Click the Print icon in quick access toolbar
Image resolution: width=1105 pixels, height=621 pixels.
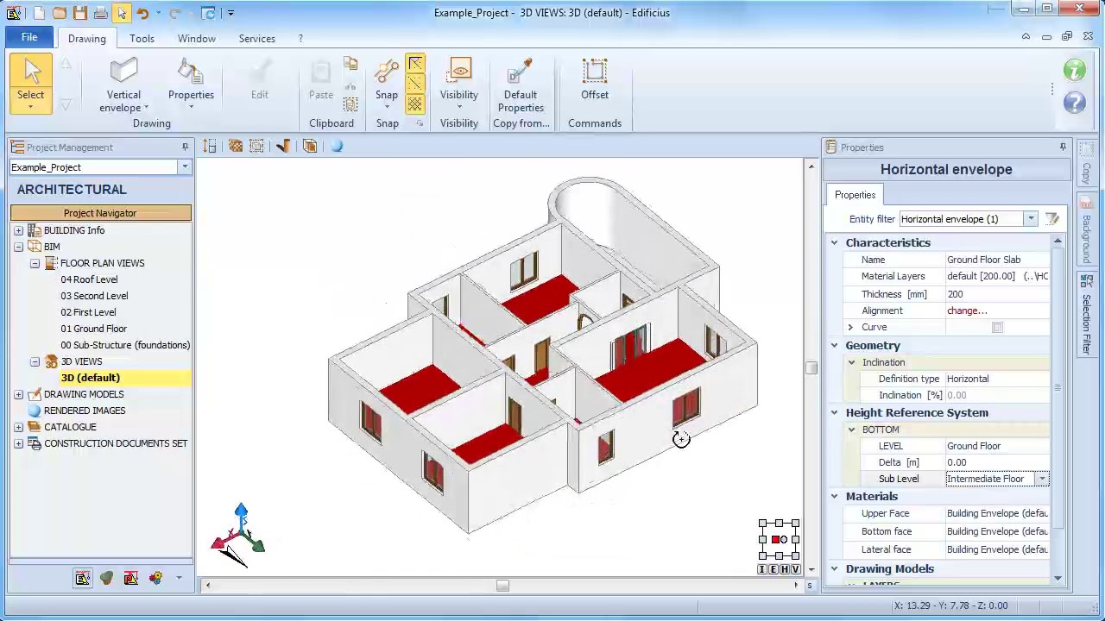coord(101,13)
